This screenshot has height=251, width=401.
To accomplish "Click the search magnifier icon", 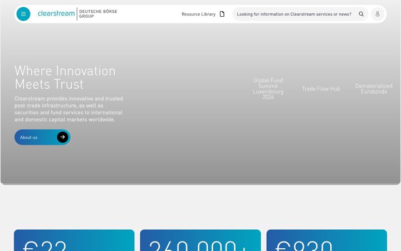I will 361,14.
